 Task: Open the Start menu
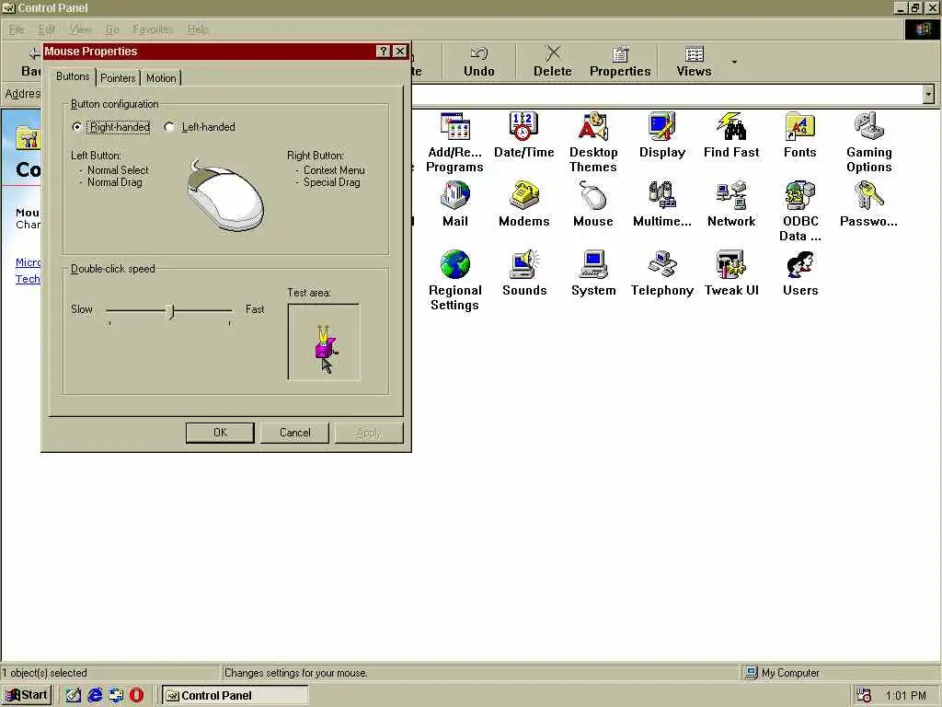27,695
